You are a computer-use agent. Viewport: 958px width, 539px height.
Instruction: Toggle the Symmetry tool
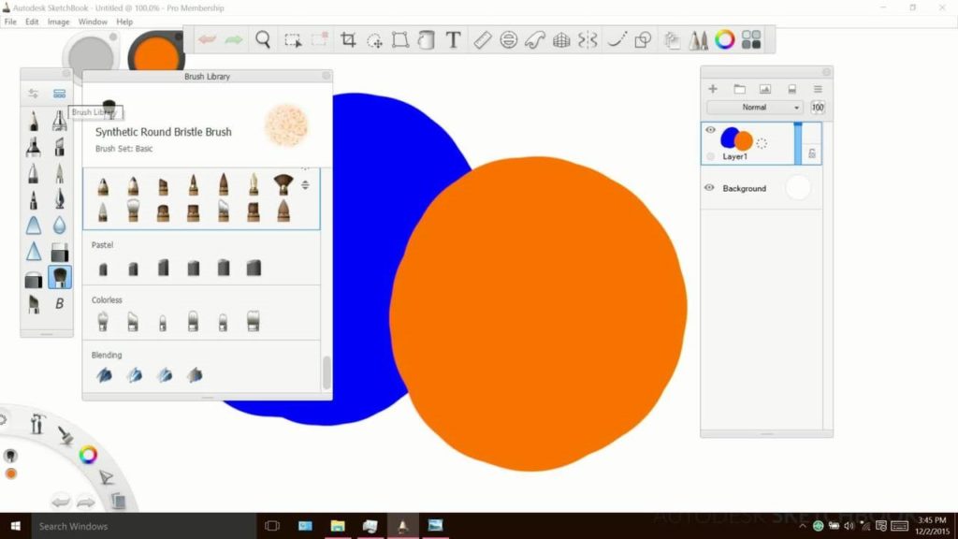(x=588, y=39)
